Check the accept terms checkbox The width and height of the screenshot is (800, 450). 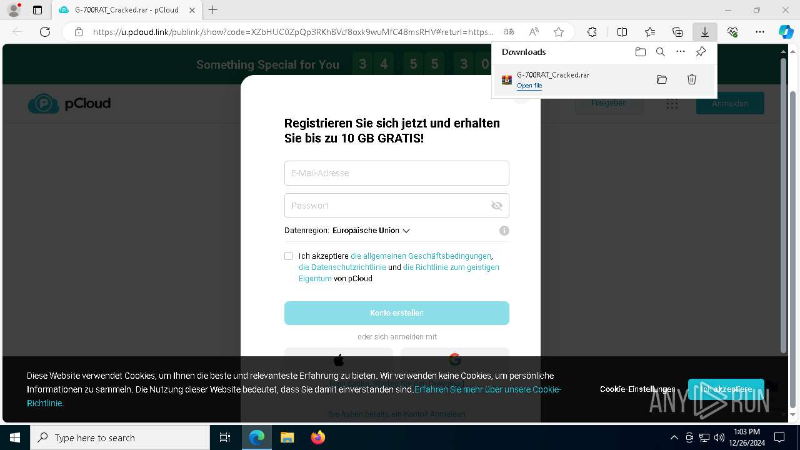pyautogui.click(x=288, y=256)
